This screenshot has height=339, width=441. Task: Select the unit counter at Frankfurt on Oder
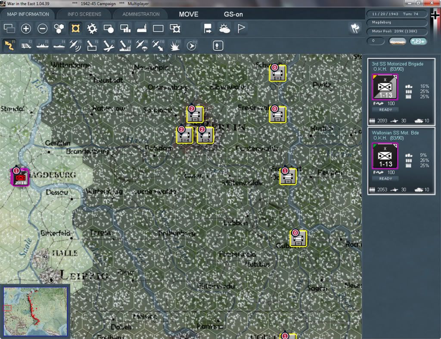click(288, 177)
